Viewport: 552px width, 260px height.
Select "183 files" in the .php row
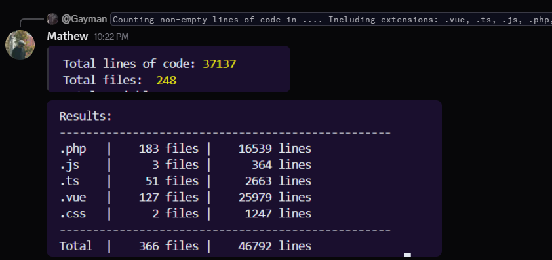[168, 149]
